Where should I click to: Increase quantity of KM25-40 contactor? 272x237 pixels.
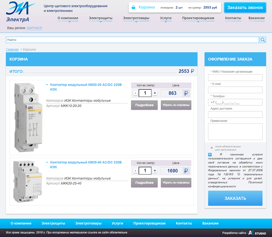pyautogui.click(x=155, y=171)
